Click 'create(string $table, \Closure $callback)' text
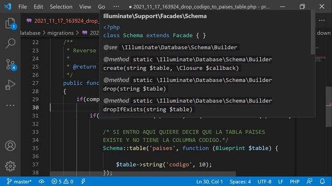 click(171, 68)
